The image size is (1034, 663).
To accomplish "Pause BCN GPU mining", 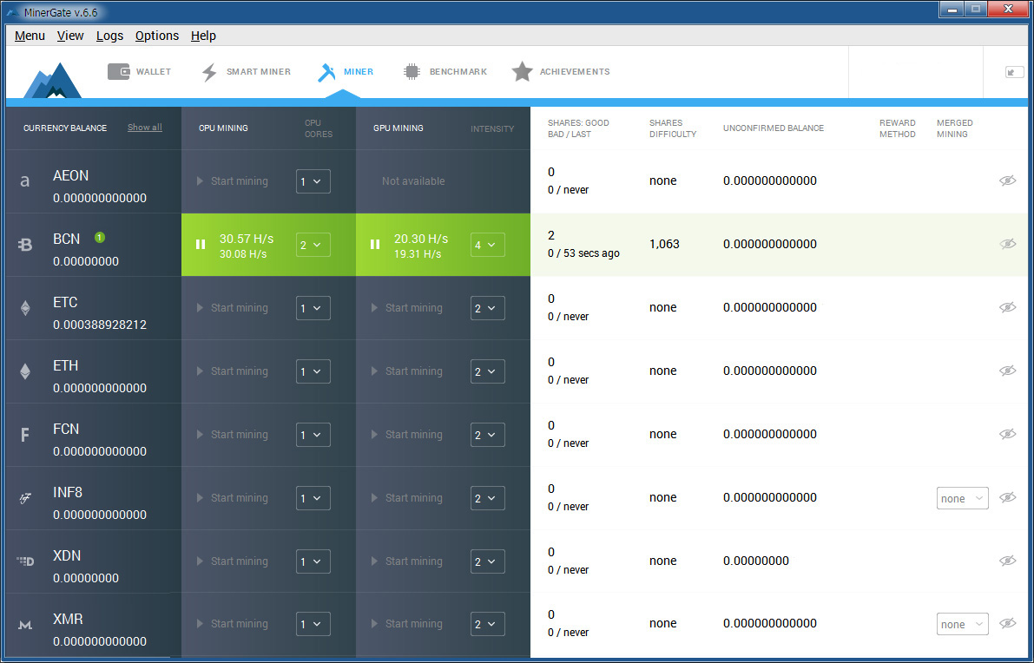I will [x=375, y=245].
